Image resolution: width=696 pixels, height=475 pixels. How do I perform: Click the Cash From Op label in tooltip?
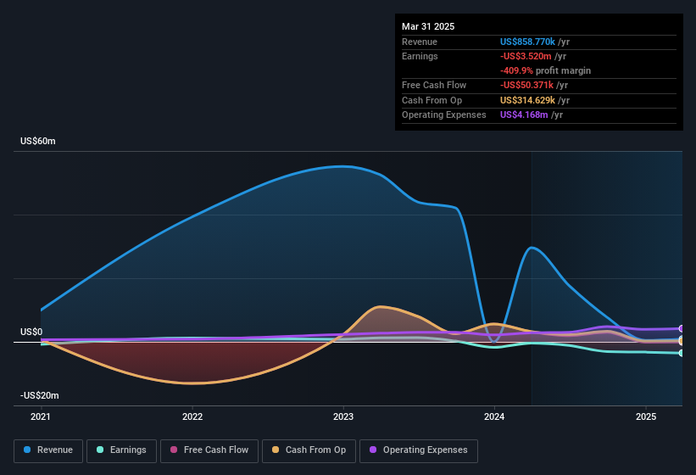pos(432,100)
